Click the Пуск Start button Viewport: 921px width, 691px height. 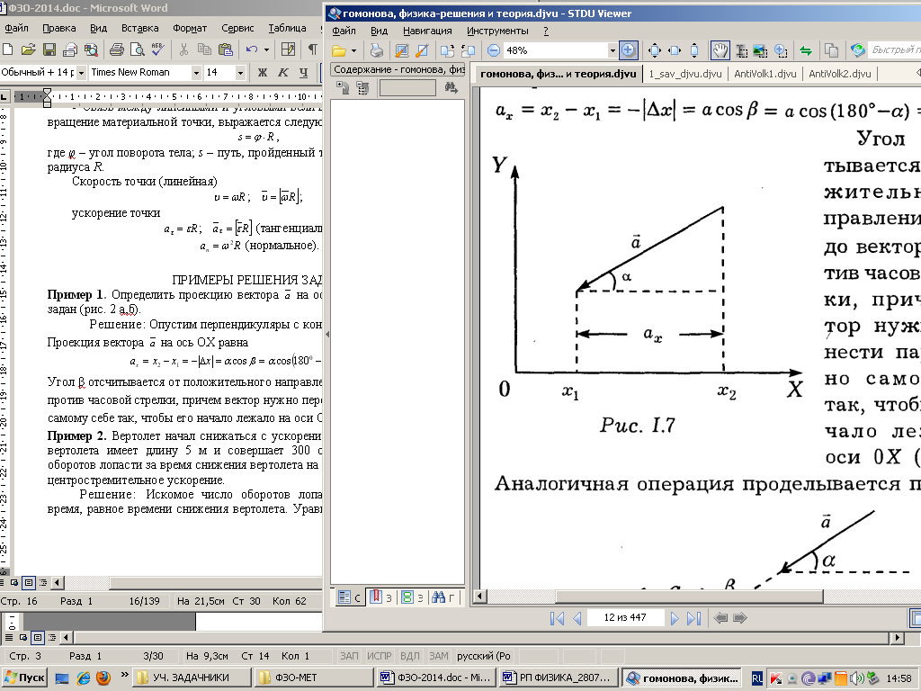tap(24, 678)
